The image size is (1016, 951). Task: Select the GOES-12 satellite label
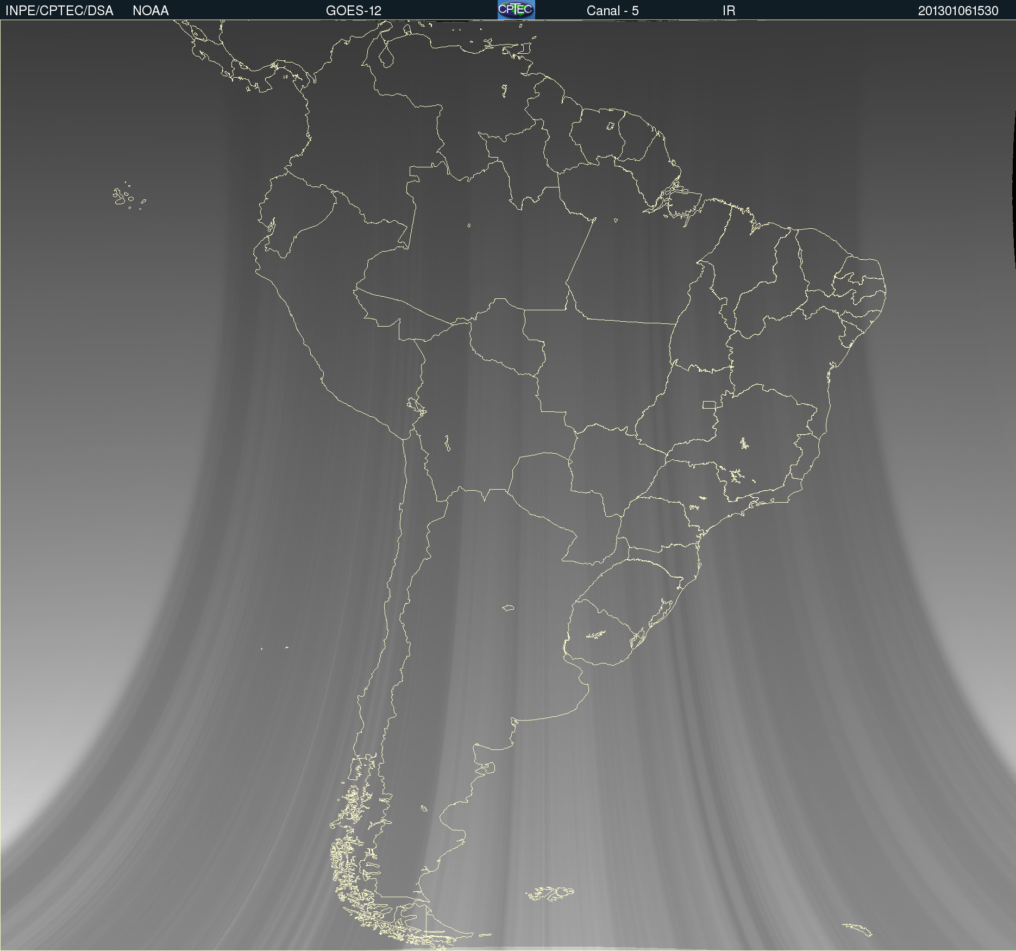354,11
